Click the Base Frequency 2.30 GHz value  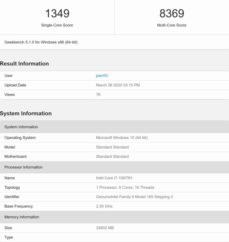[104, 206]
